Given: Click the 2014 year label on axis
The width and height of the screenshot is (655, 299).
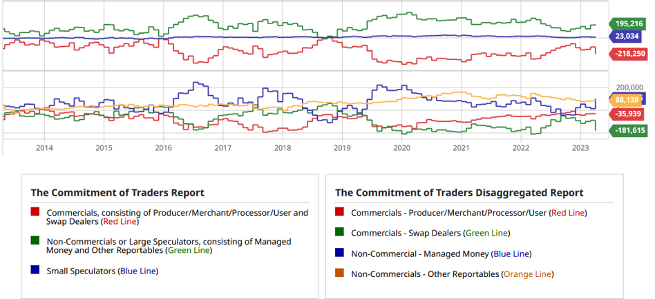Looking at the screenshot, I should pos(44,147).
